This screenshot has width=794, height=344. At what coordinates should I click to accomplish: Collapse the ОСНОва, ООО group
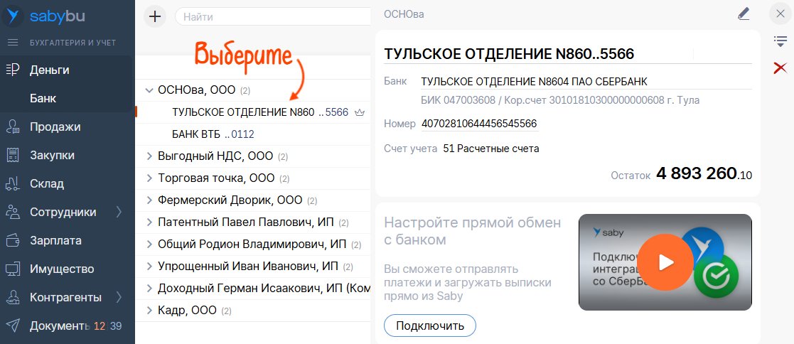(149, 90)
